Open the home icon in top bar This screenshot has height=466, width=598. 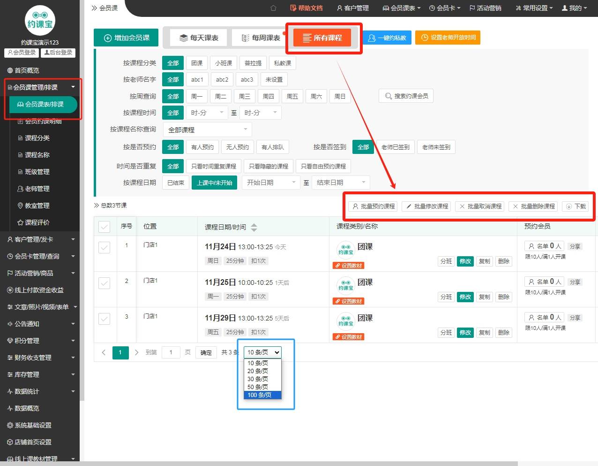pos(273,8)
